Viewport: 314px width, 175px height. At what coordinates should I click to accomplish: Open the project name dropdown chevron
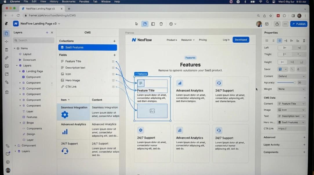point(59,24)
